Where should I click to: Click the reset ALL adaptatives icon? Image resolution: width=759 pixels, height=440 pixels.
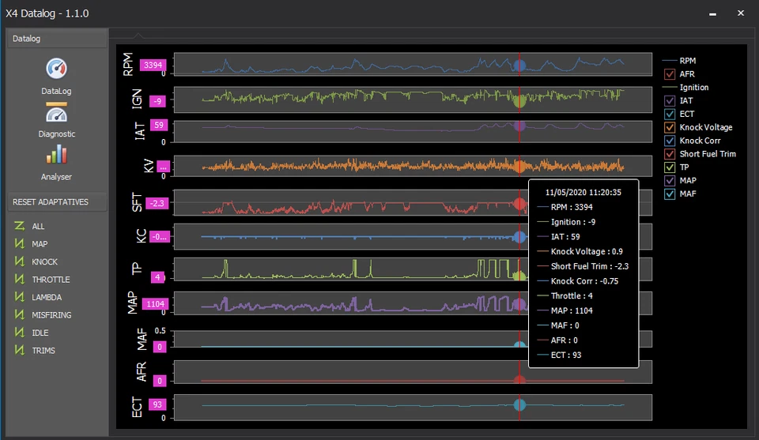[20, 227]
